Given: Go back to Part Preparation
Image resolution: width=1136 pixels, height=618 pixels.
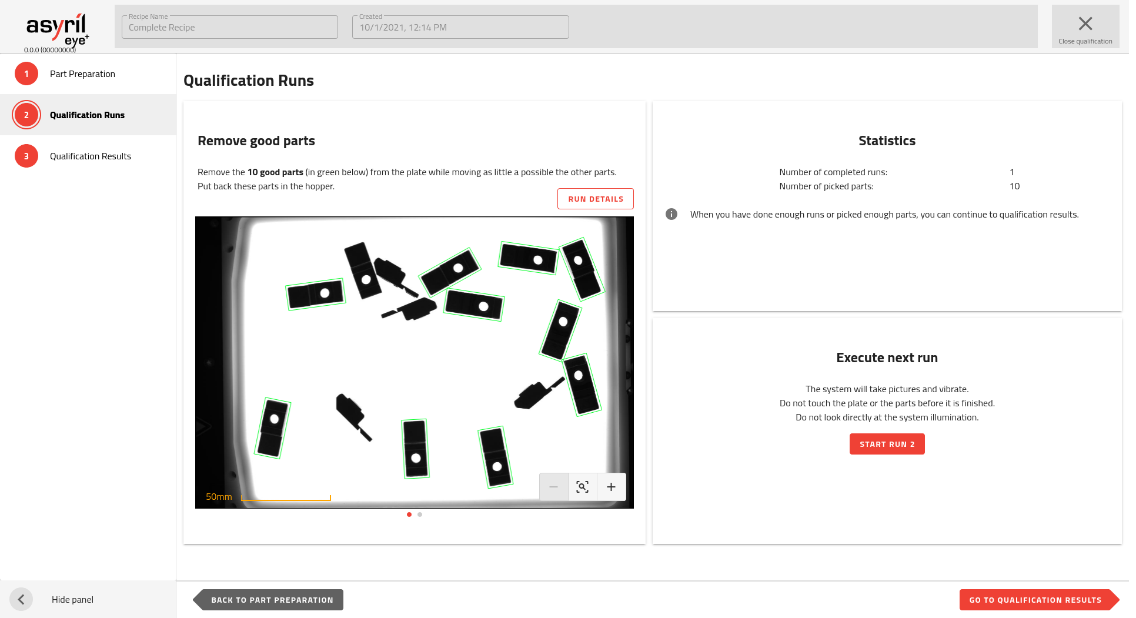Looking at the screenshot, I should [272, 600].
